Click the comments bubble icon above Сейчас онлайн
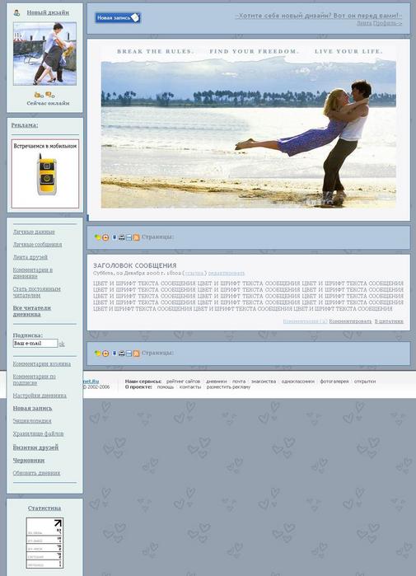This screenshot has width=416, height=576. coord(49,95)
